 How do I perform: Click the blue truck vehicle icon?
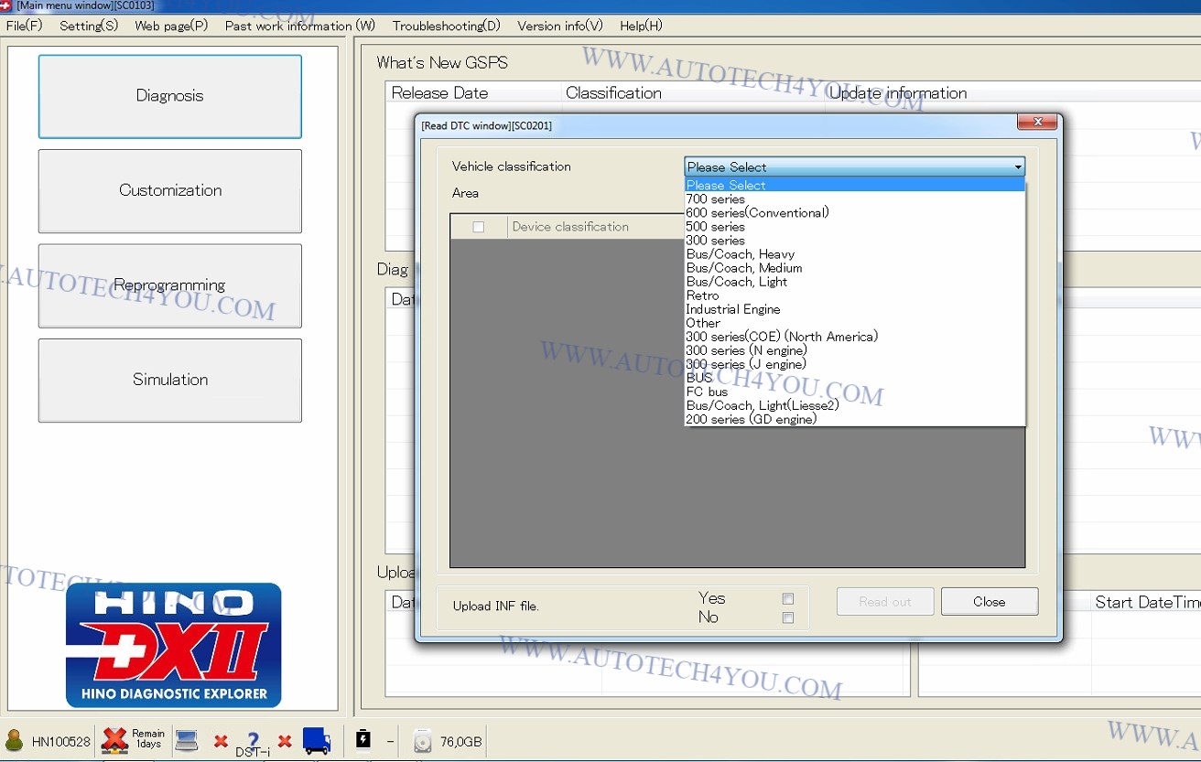(317, 740)
